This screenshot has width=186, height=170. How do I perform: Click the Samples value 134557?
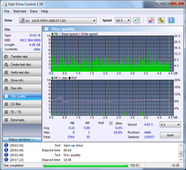click(149, 137)
